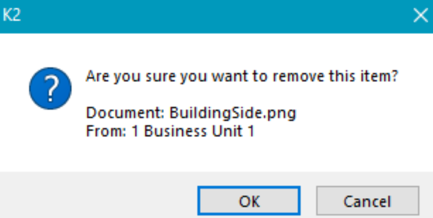Click the ".png" extension in the document name

pos(284,114)
